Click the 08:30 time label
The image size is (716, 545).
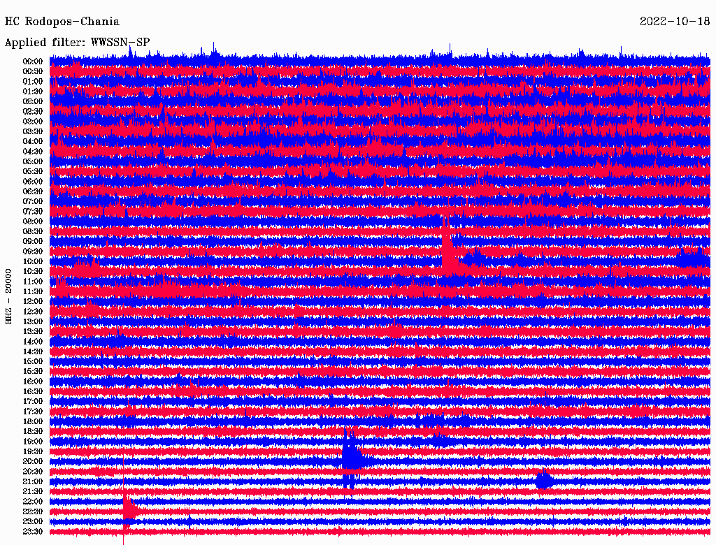33,231
